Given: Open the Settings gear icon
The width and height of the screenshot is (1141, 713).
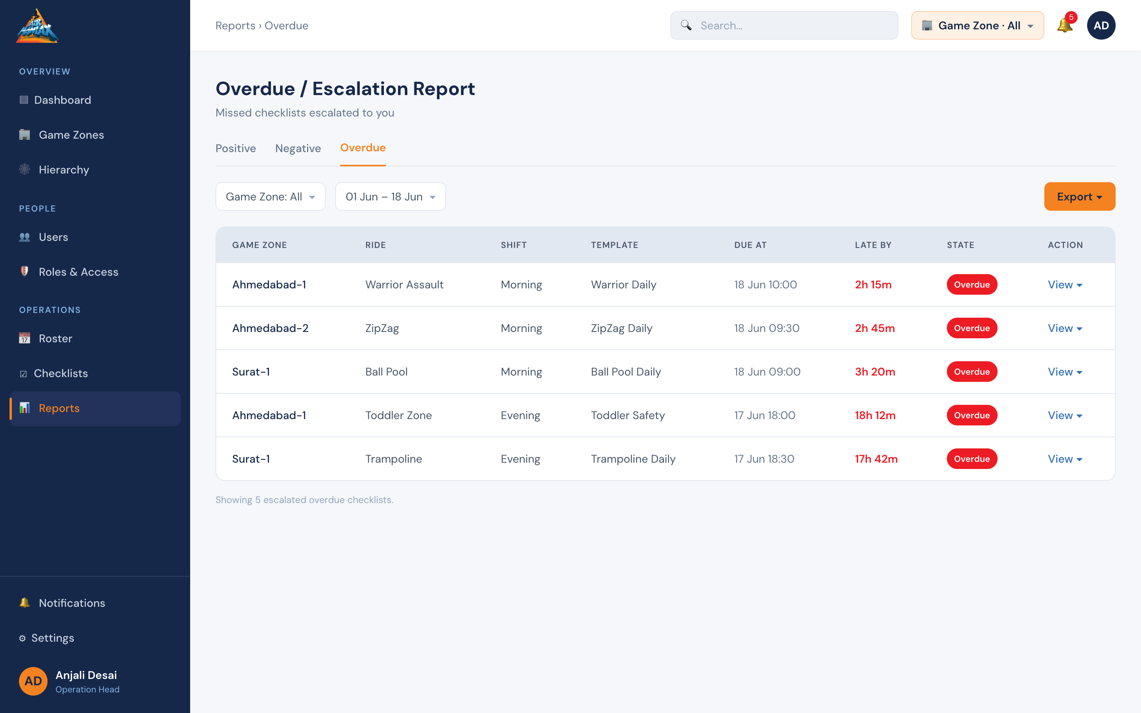Looking at the screenshot, I should pyautogui.click(x=22, y=639).
